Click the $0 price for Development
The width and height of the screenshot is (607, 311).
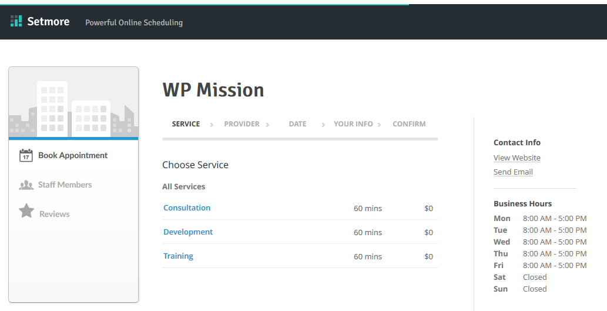tap(428, 232)
